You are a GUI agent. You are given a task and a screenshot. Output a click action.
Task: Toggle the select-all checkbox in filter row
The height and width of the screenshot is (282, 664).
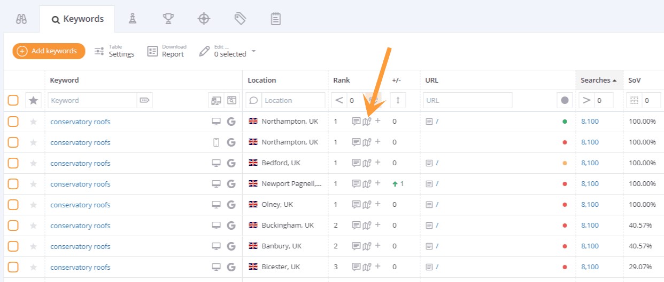click(x=13, y=100)
